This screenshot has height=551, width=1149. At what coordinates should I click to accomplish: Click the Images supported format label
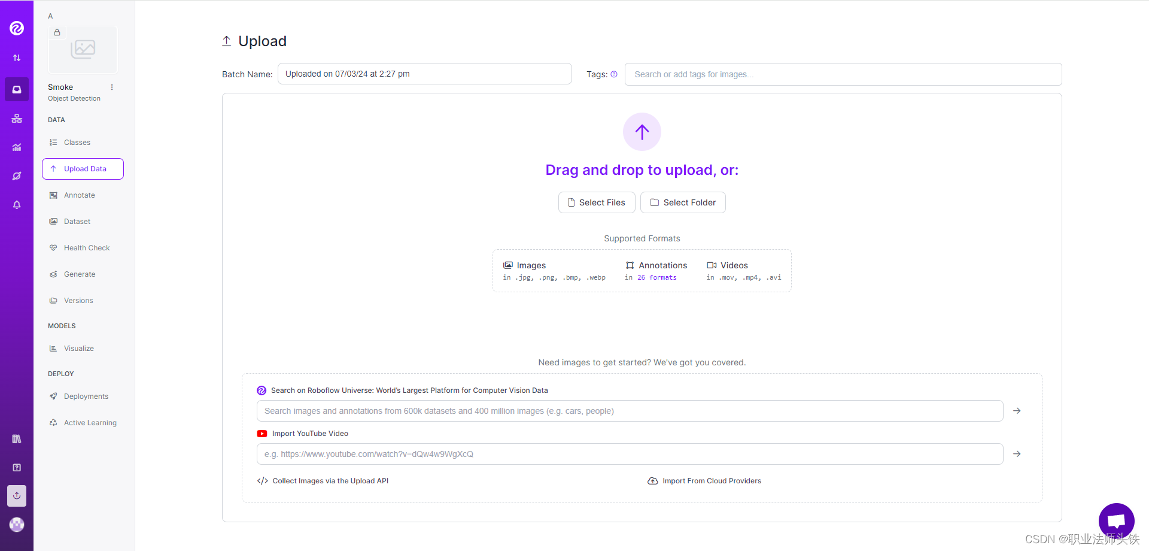(531, 265)
